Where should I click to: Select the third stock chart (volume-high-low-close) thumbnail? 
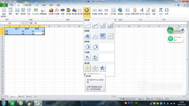pyautogui.click(x=103, y=25)
